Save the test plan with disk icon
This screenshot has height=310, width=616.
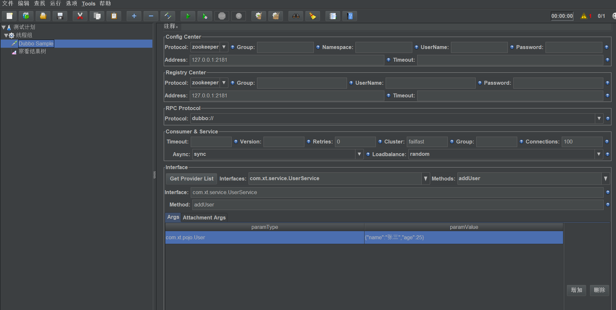click(x=60, y=16)
